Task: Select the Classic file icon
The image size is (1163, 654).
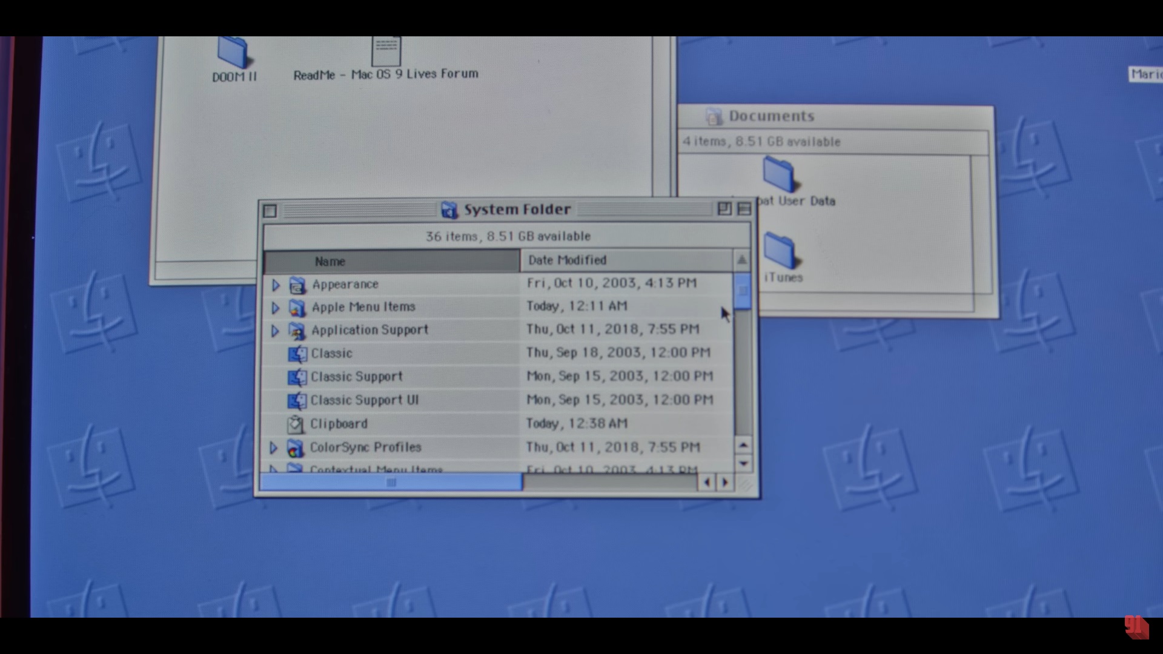Action: pos(297,354)
